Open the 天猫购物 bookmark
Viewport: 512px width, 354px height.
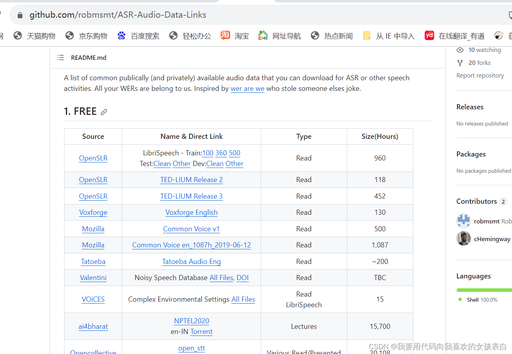click(34, 36)
